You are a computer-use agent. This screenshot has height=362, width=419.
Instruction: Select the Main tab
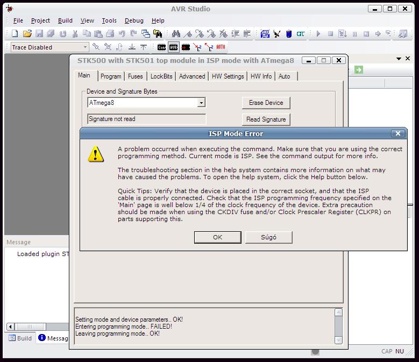point(84,76)
